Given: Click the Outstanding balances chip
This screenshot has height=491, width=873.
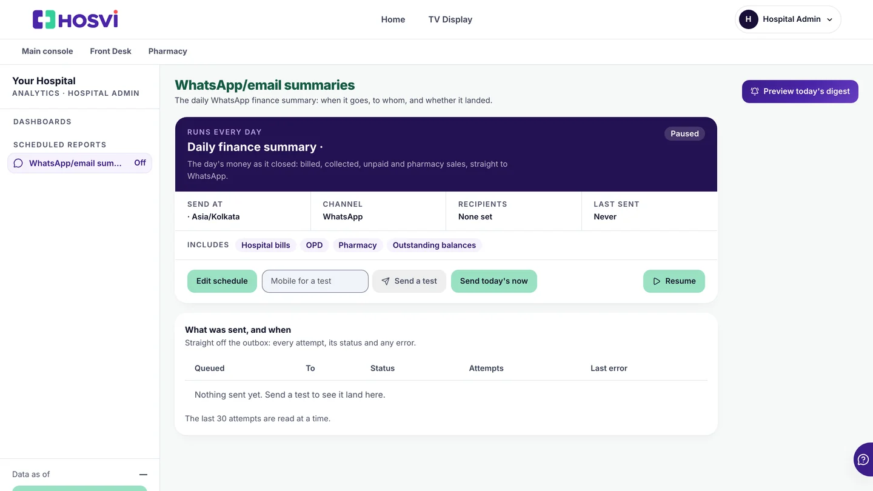Looking at the screenshot, I should [434, 245].
